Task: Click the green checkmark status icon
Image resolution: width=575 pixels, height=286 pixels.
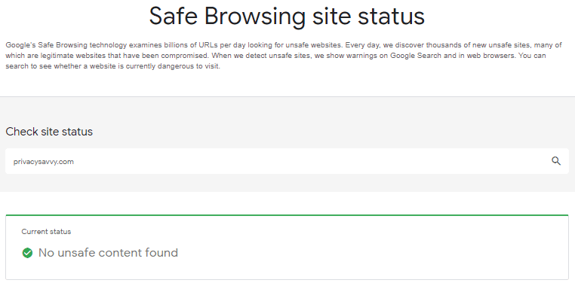Action: click(x=27, y=253)
